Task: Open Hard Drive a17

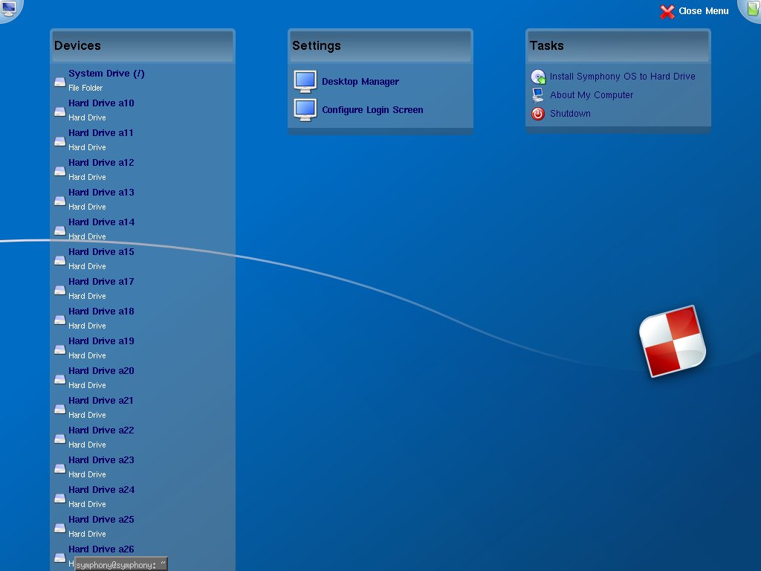Action: [101, 281]
